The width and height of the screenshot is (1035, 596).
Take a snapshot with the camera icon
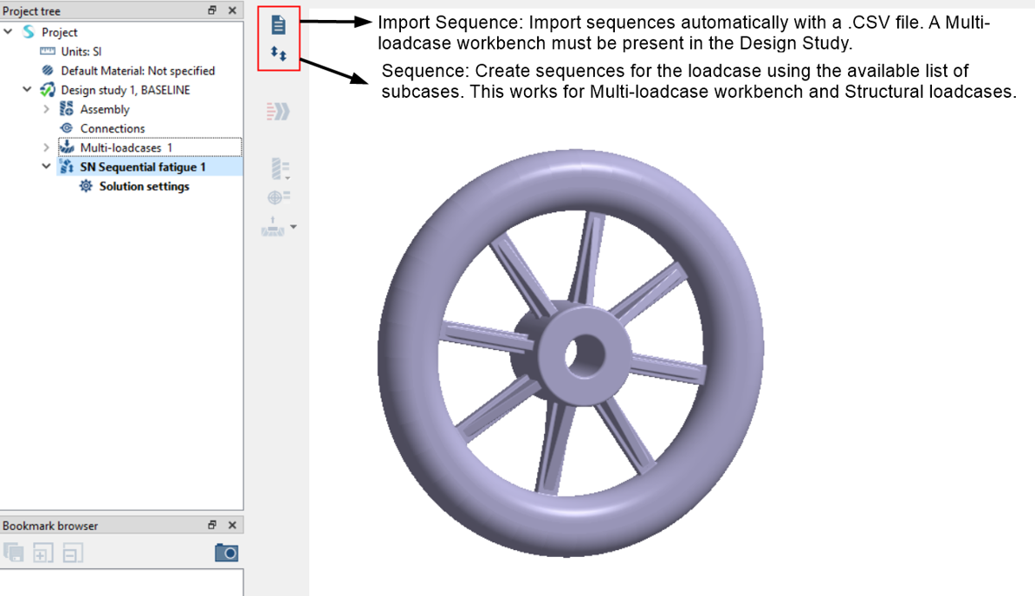click(x=226, y=552)
